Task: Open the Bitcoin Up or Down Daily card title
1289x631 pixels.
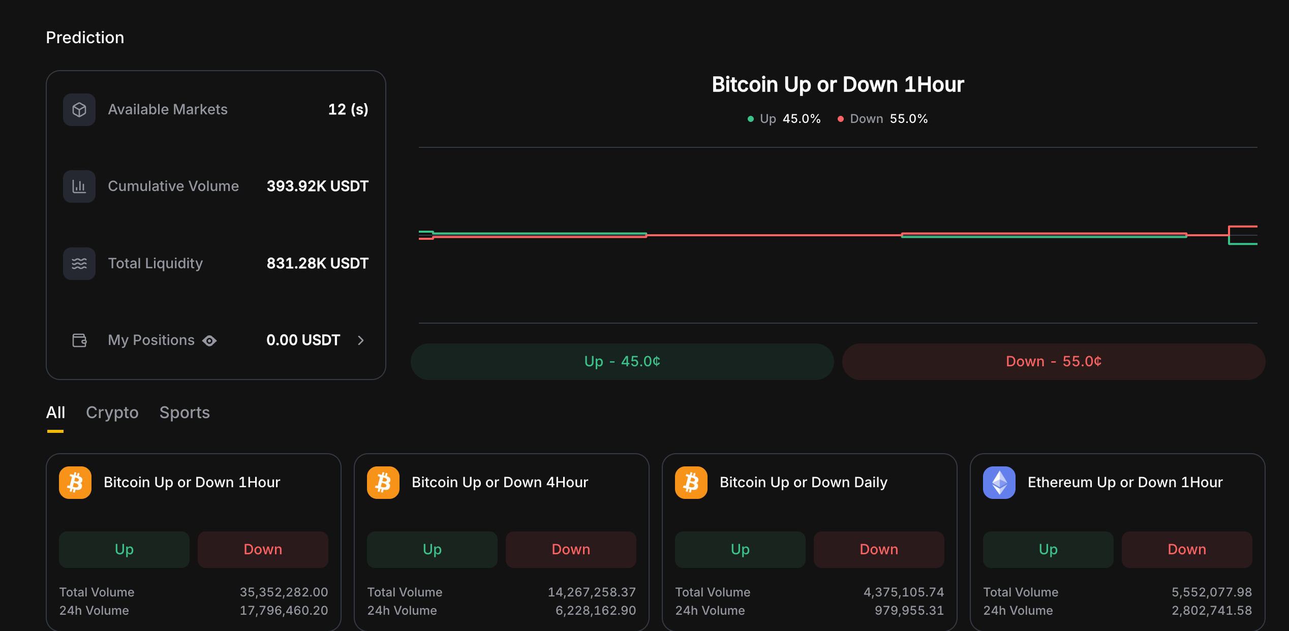Action: click(x=804, y=482)
